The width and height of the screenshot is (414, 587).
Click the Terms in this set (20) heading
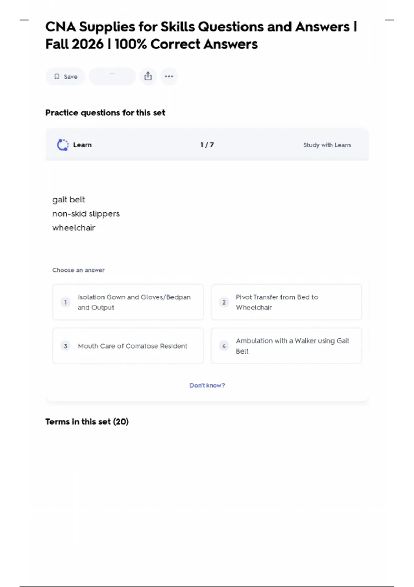tap(87, 422)
